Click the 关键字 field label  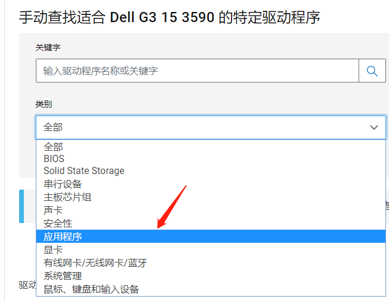pos(48,47)
